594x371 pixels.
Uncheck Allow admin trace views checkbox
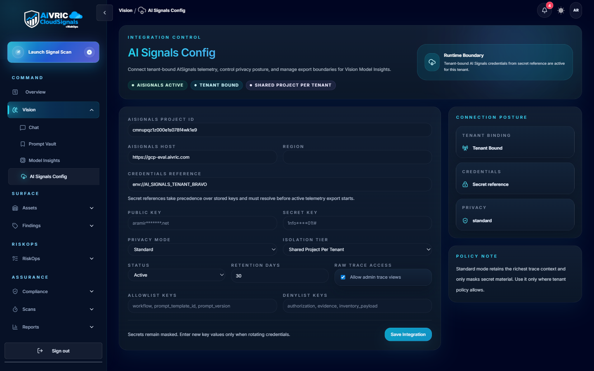point(343,277)
